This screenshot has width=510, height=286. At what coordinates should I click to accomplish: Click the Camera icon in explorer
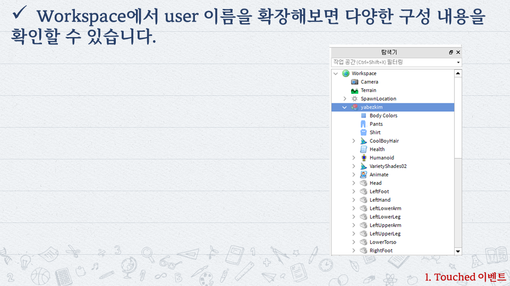tap(354, 82)
